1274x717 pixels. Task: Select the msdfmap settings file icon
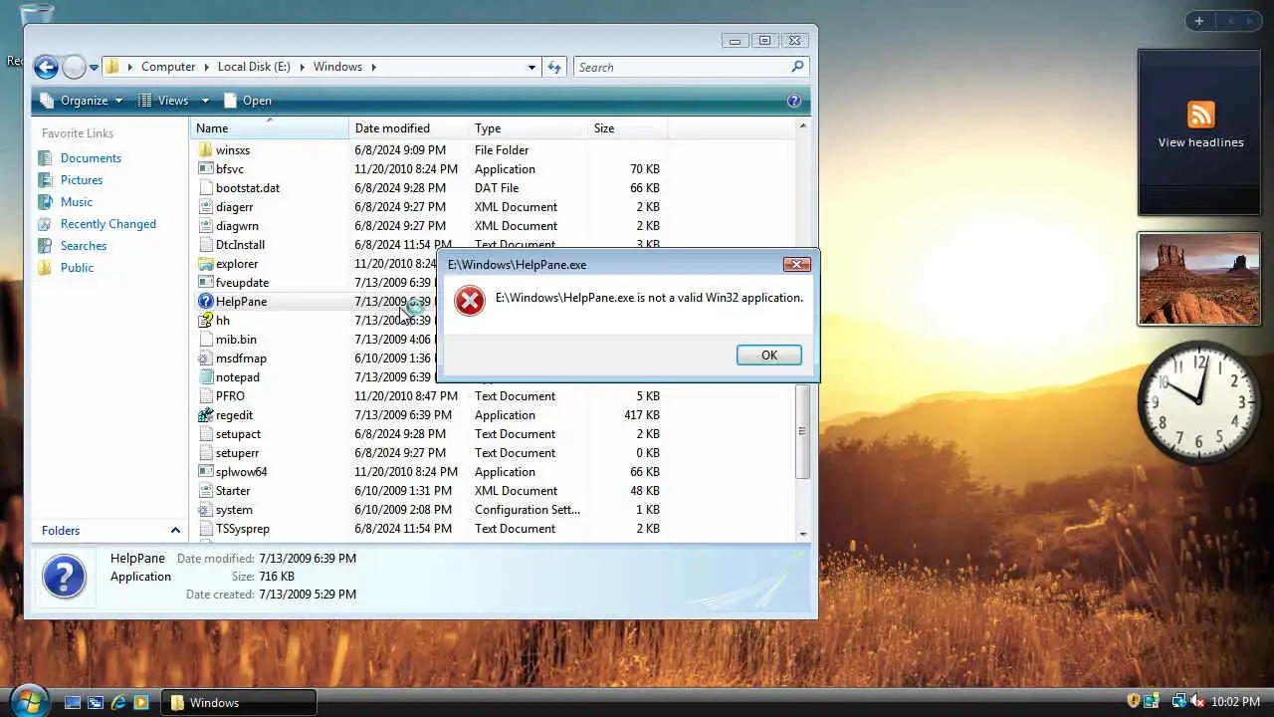(x=206, y=358)
